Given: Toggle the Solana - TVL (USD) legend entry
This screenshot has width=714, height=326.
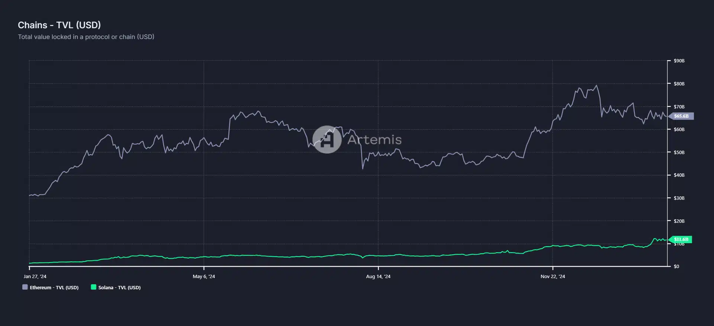Looking at the screenshot, I should [116, 287].
